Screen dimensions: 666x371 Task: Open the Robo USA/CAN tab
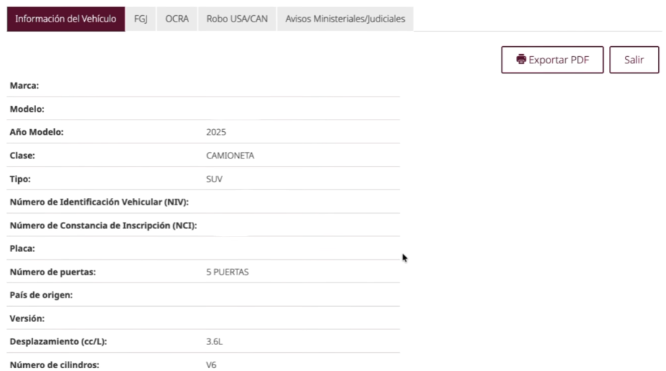point(237,19)
